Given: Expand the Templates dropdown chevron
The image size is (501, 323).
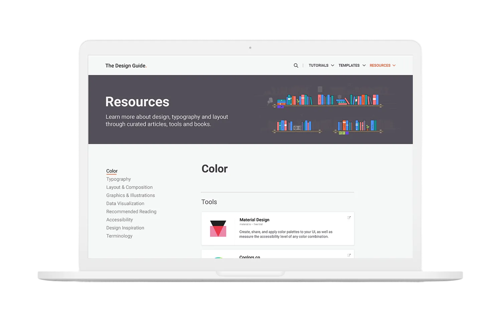Looking at the screenshot, I should tap(364, 65).
